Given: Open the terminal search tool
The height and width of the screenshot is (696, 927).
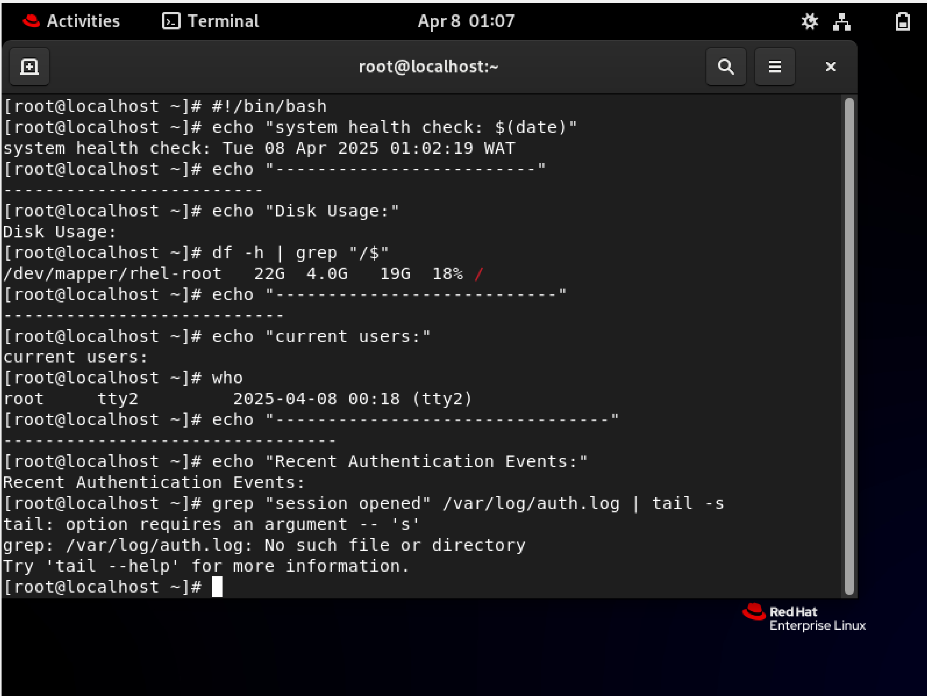Looking at the screenshot, I should click(726, 67).
